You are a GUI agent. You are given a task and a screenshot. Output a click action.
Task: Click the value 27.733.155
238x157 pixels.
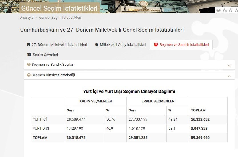[138, 119]
